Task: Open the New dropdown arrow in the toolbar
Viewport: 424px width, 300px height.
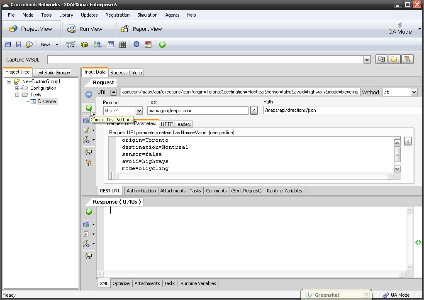Action: pyautogui.click(x=57, y=45)
